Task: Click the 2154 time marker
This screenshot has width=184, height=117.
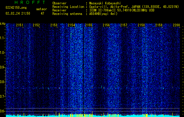Action: click(71, 25)
